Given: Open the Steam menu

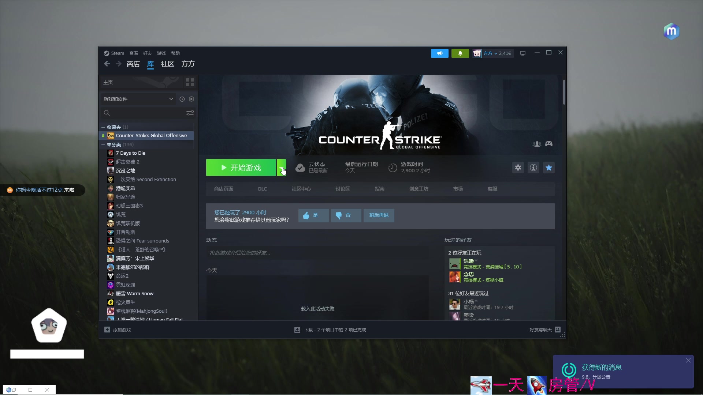Looking at the screenshot, I should pos(114,53).
